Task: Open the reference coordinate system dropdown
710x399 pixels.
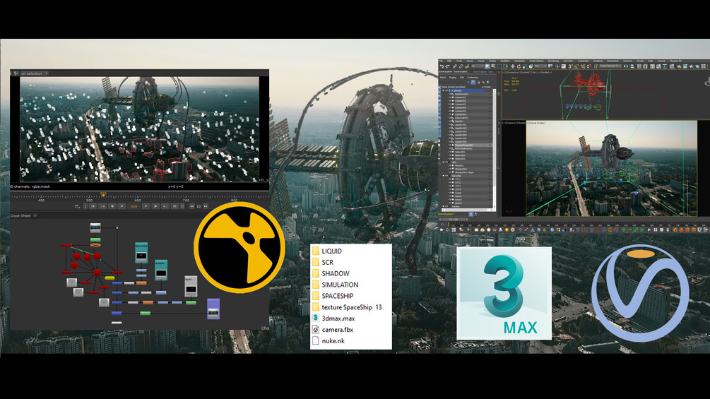Action: [540, 66]
